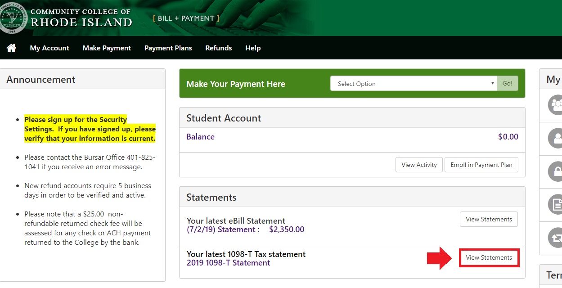
Task: Open the single user profile icon
Action: point(556,138)
